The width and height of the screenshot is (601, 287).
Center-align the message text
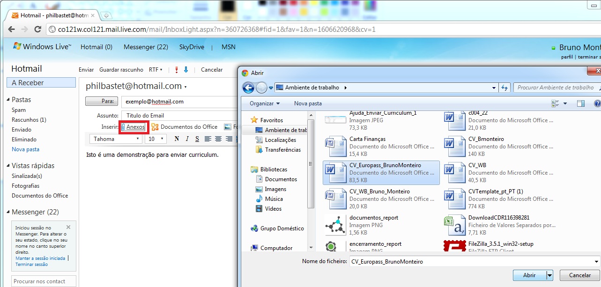(x=218, y=139)
